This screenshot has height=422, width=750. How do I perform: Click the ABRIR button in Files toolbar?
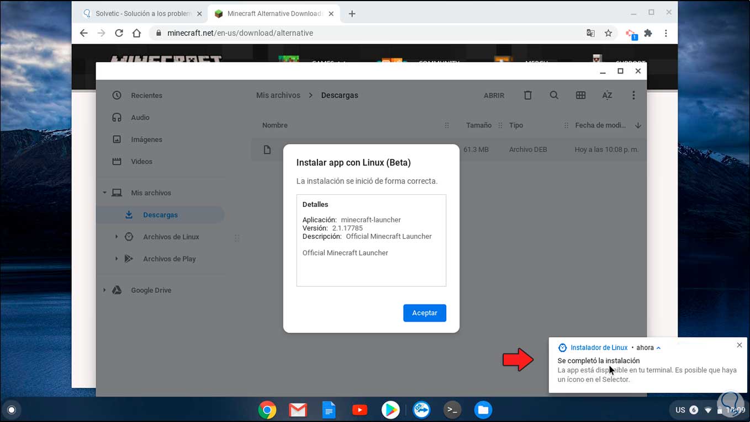(x=494, y=95)
